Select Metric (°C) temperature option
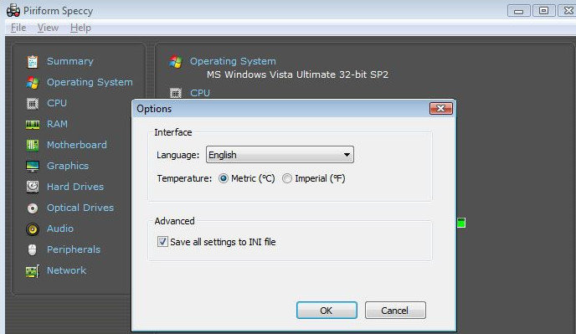Screen dimensions: 576x334 coord(246,178)
